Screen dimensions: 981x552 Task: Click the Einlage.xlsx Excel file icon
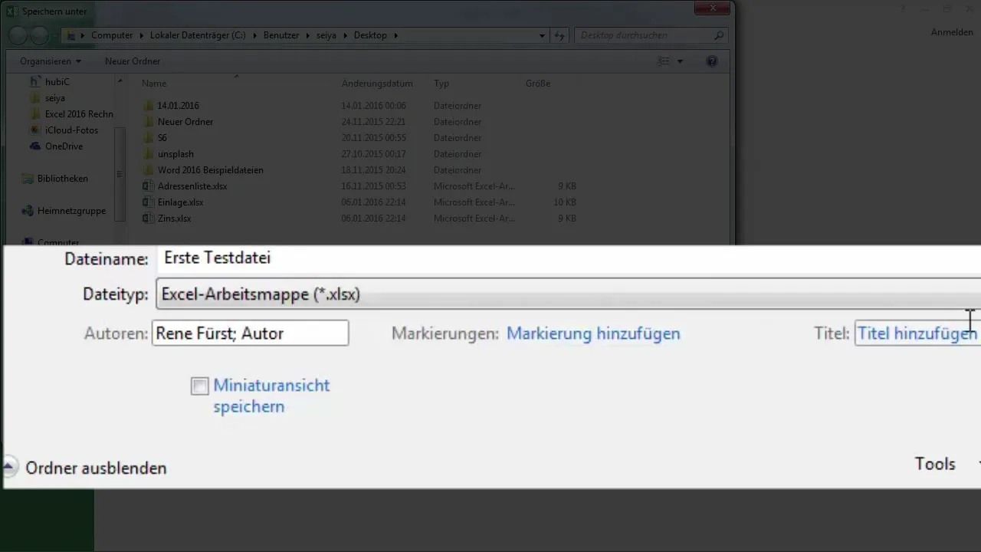pyautogui.click(x=149, y=202)
